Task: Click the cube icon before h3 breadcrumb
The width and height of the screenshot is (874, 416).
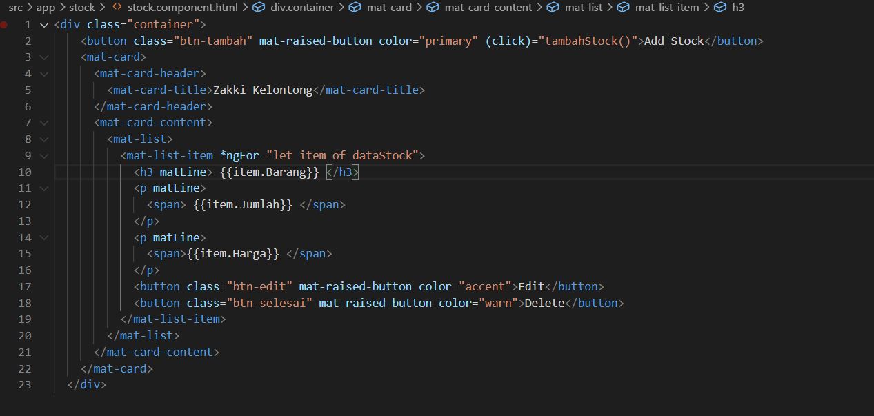Action: click(720, 7)
